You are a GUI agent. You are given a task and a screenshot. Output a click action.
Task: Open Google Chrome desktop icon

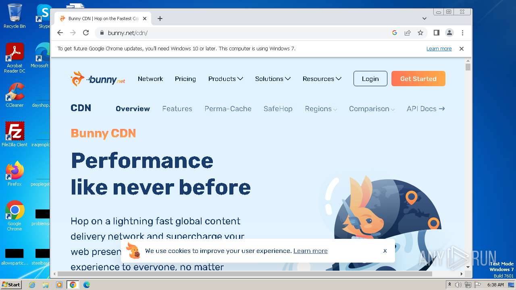pos(15,215)
